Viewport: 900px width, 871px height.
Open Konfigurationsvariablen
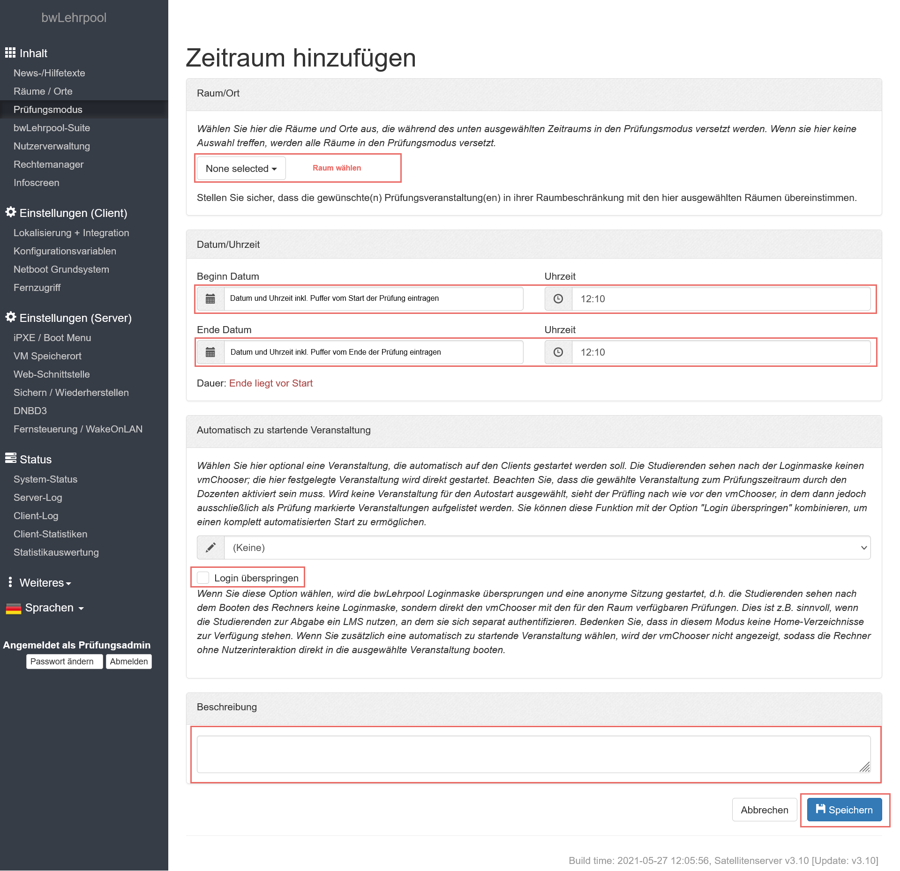coord(65,251)
